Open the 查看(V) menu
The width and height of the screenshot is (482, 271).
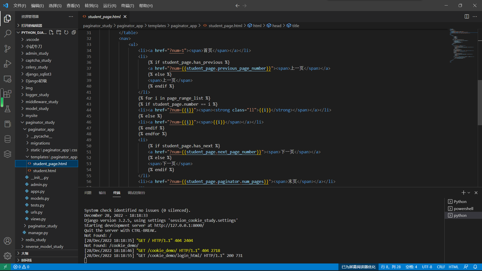pyautogui.click(x=73, y=6)
